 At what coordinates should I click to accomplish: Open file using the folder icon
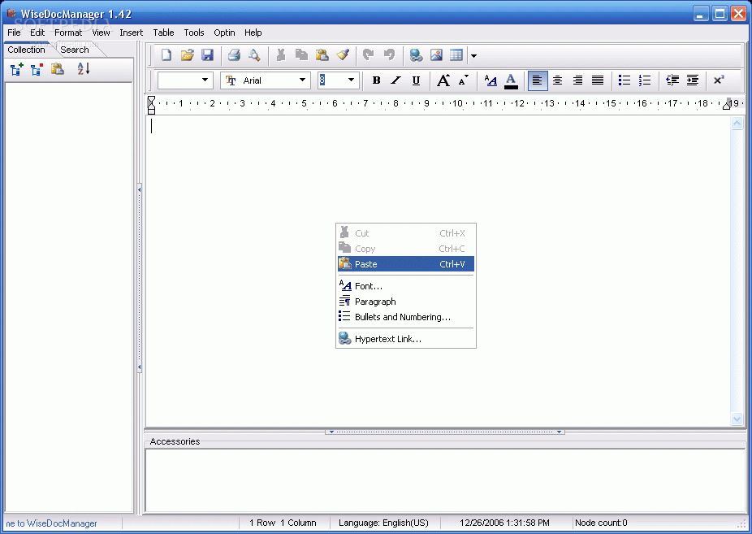[187, 55]
